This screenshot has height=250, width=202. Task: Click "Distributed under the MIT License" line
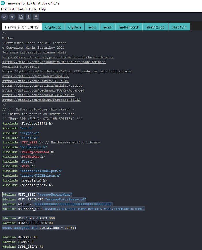(x=34, y=43)
